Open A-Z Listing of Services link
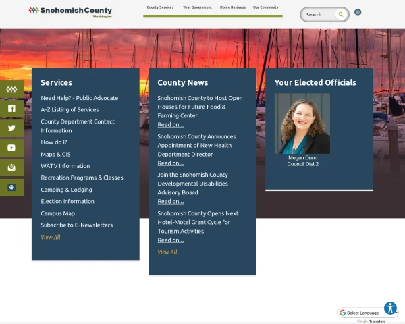Screen dimensions: 405x324 70,109
